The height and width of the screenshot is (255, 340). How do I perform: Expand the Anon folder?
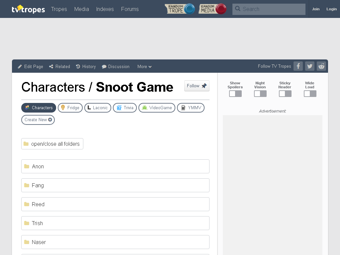(x=115, y=166)
